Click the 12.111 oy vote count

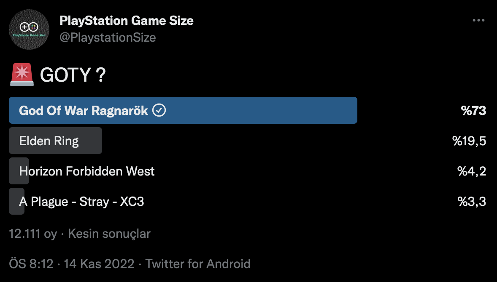pyautogui.click(x=33, y=234)
